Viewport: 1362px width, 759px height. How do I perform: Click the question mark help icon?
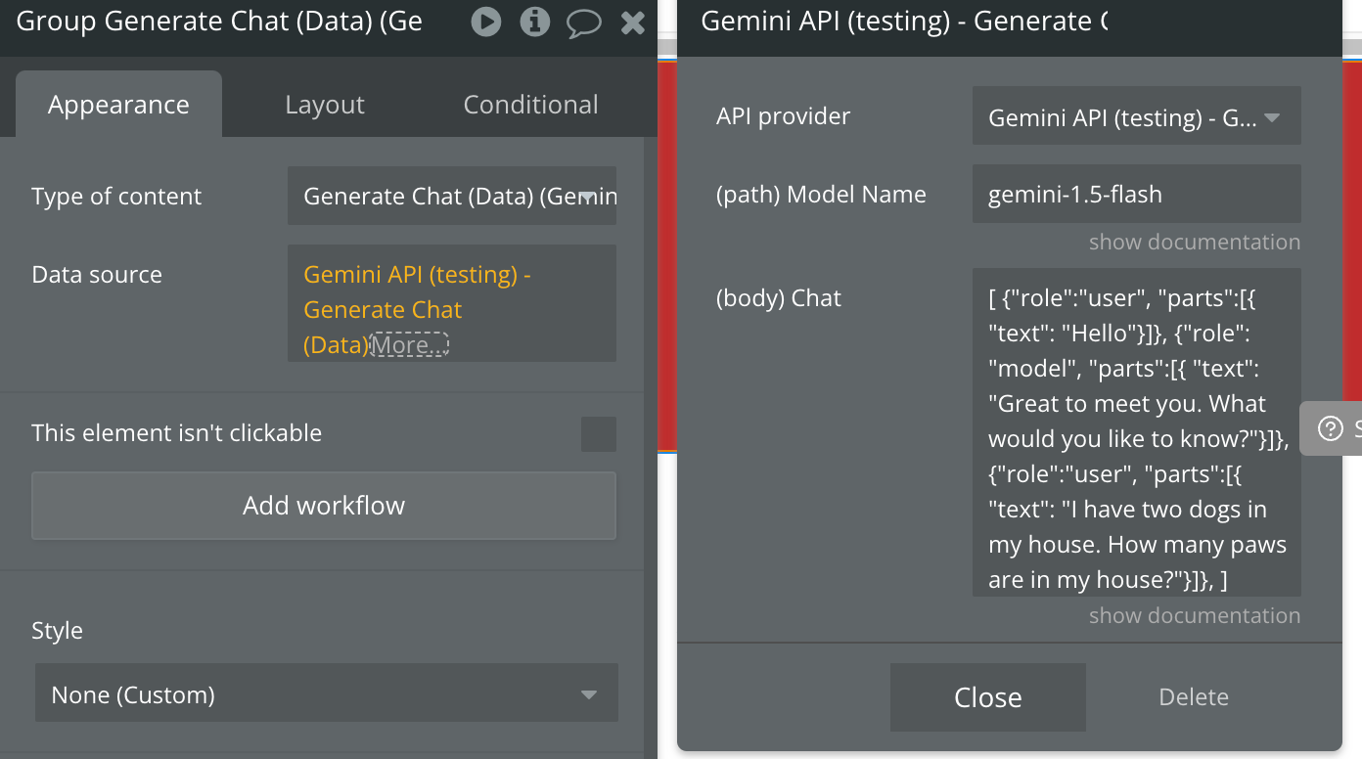pyautogui.click(x=1331, y=428)
